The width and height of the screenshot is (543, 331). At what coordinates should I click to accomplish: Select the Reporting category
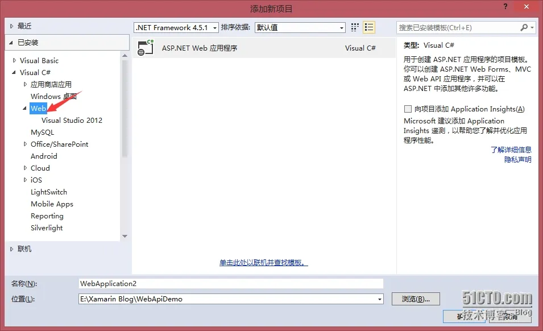47,216
